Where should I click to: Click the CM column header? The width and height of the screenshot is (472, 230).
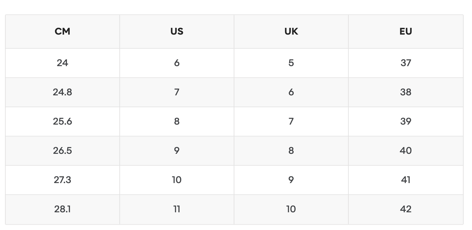(63, 31)
